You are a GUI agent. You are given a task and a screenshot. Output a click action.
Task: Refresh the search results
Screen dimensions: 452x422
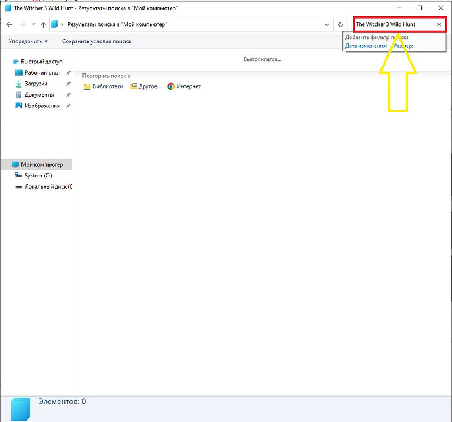(x=341, y=25)
